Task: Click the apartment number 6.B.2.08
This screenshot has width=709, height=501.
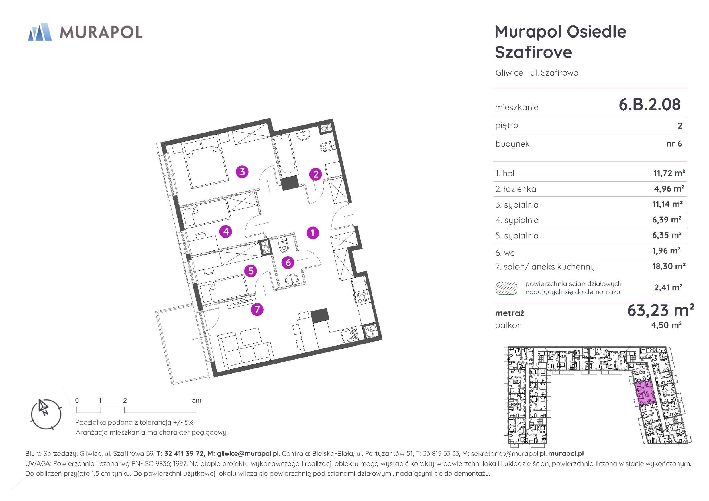Action: coord(649,105)
